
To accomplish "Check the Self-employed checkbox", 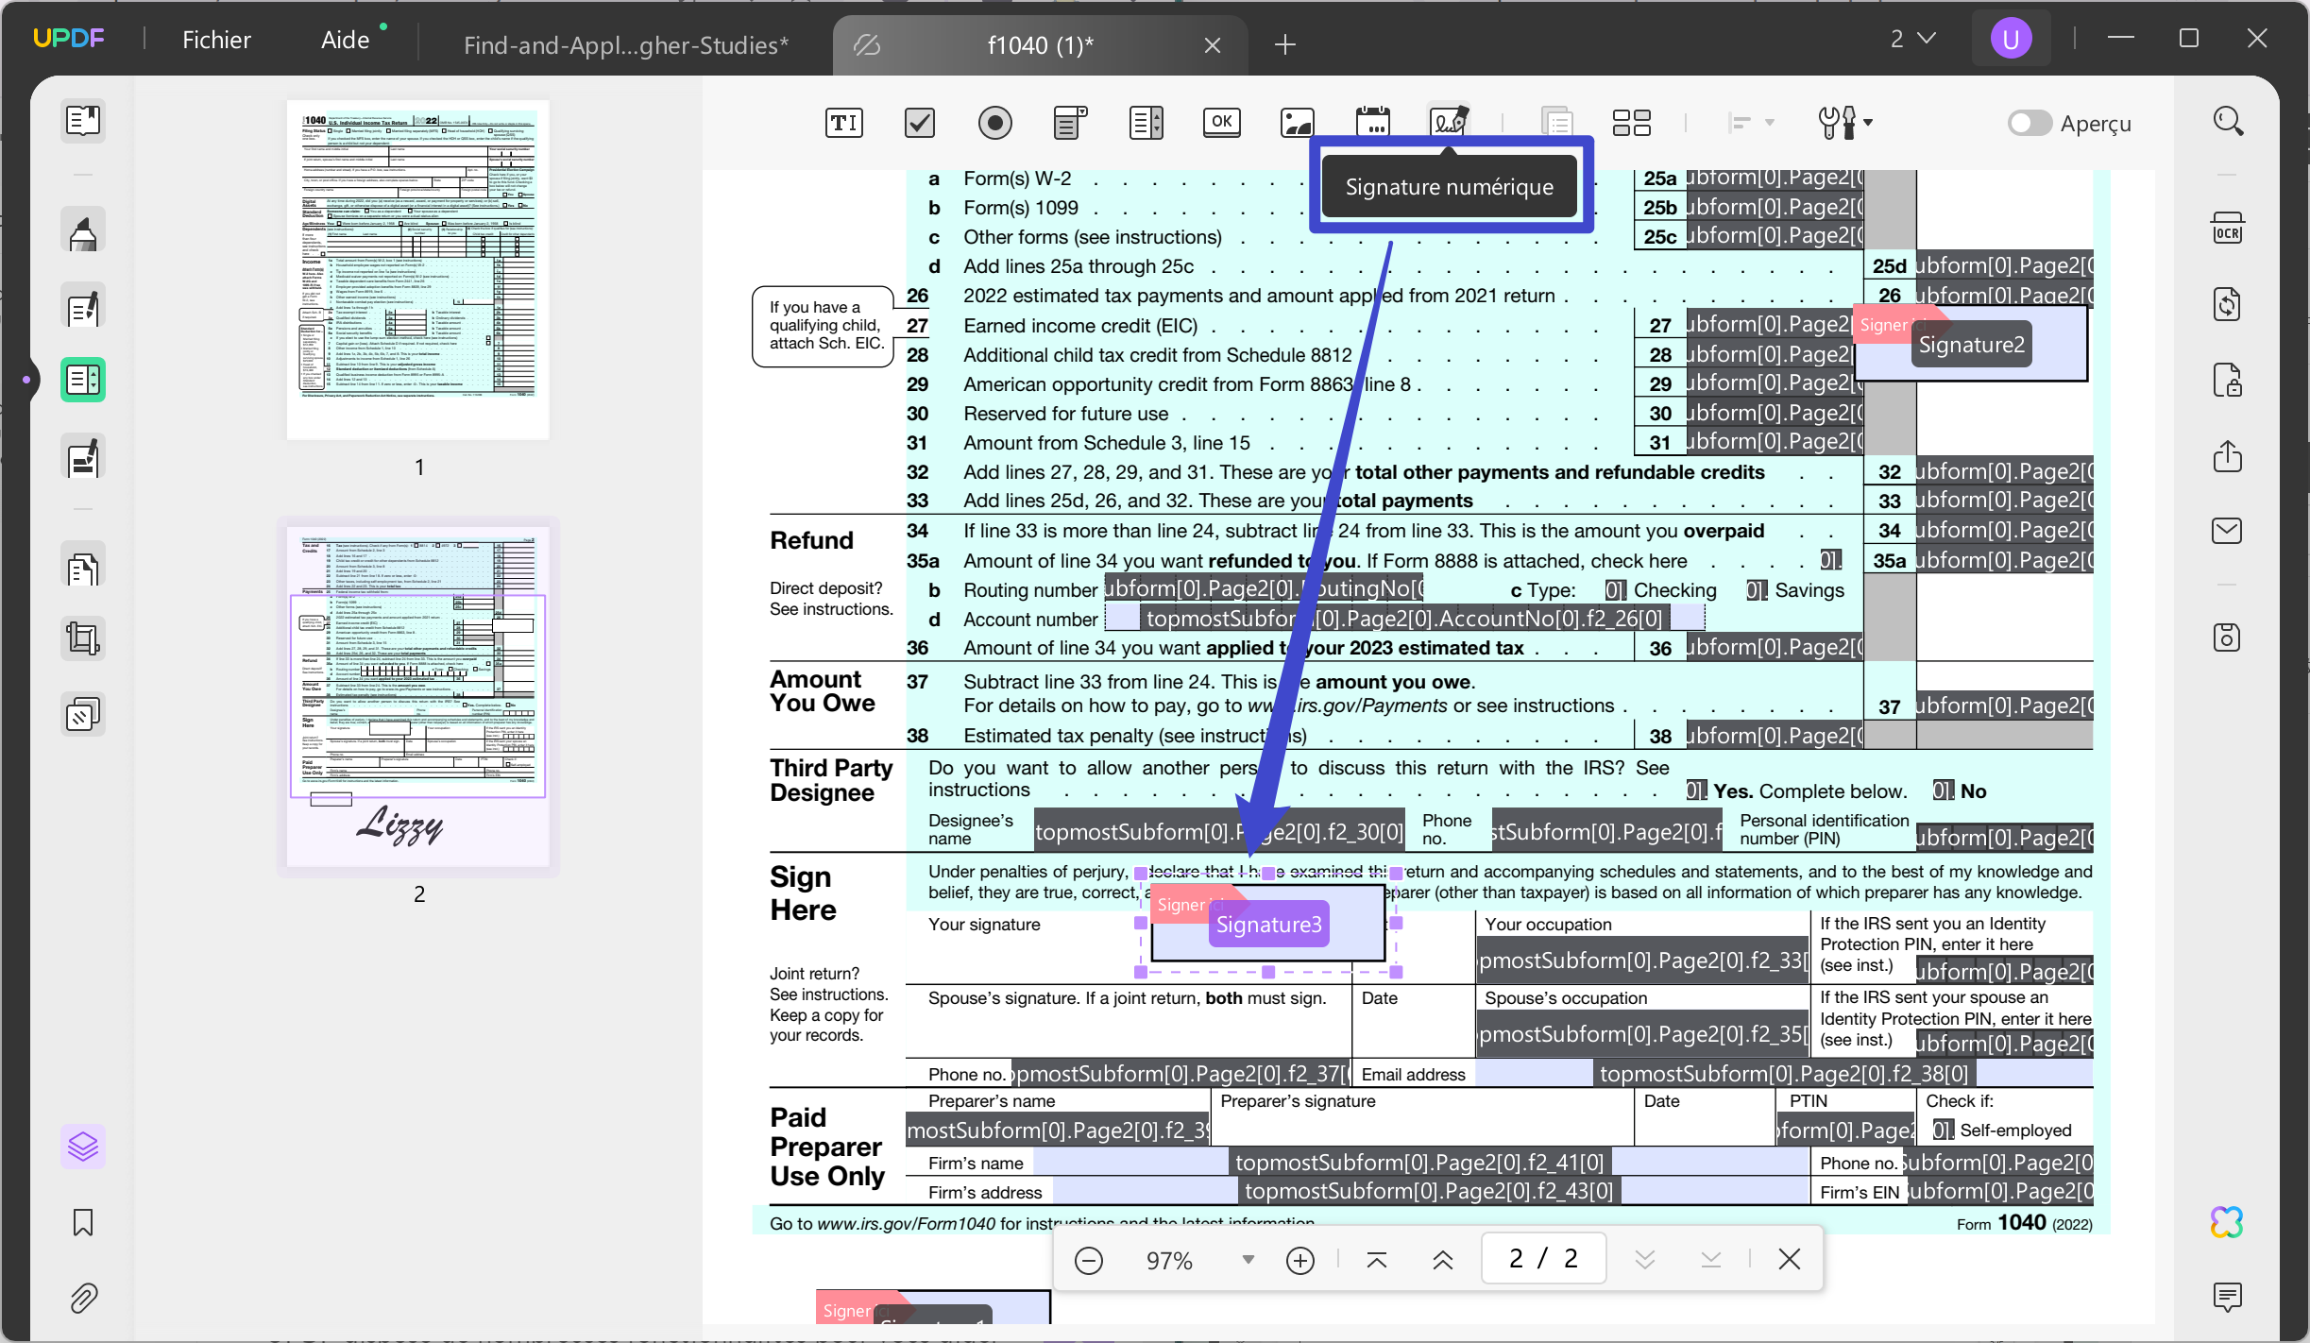I will pyautogui.click(x=1942, y=1130).
